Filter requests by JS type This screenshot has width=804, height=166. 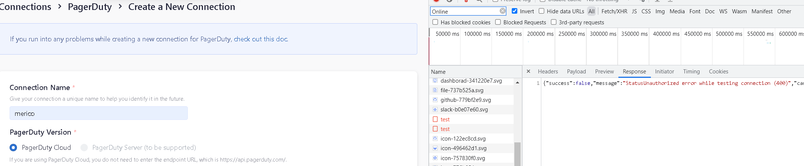[x=634, y=11]
